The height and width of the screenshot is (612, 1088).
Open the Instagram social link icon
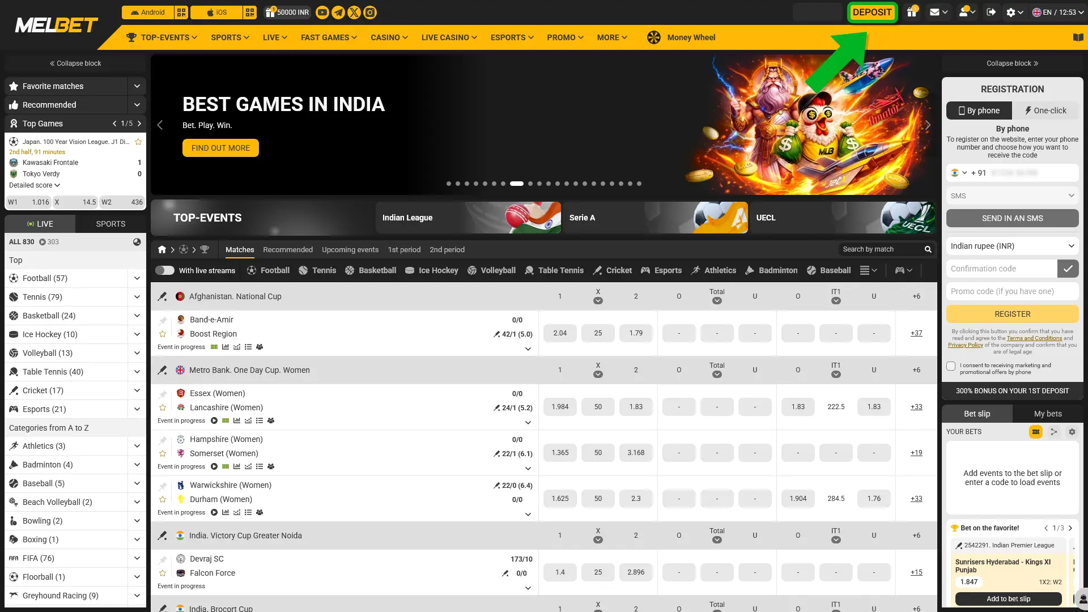[370, 12]
